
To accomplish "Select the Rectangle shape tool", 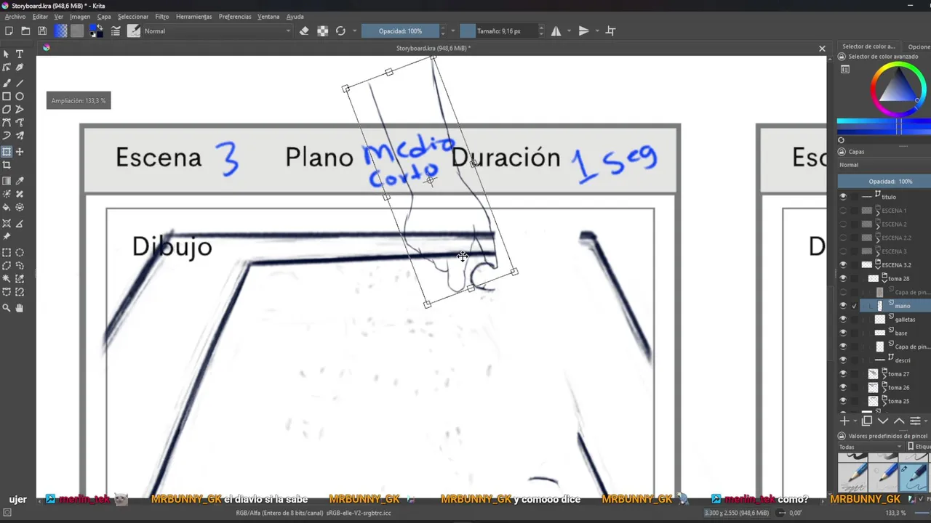I will tap(7, 96).
